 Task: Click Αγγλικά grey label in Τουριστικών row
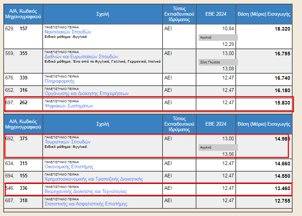pos(218,148)
